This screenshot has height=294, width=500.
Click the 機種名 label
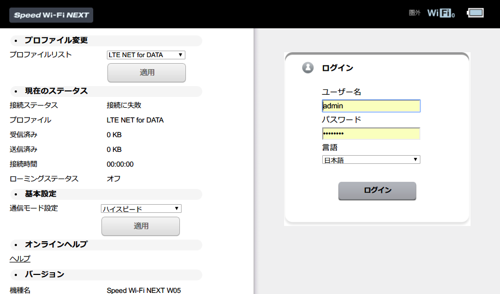click(20, 290)
